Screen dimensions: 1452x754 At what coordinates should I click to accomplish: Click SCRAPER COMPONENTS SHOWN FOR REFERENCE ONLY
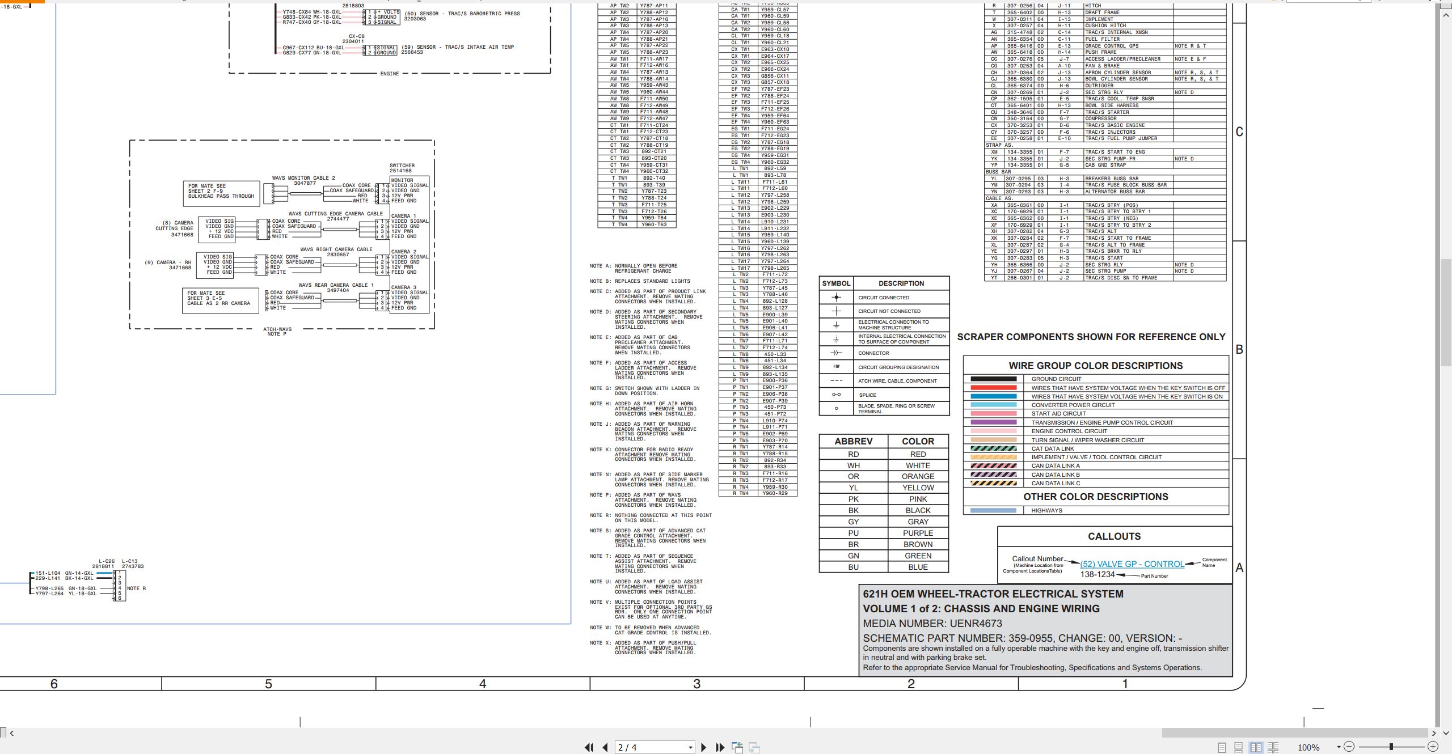click(x=1091, y=337)
